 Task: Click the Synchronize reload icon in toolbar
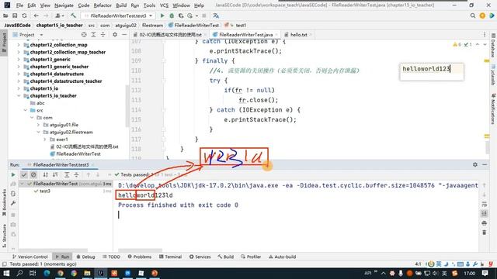[24, 15]
